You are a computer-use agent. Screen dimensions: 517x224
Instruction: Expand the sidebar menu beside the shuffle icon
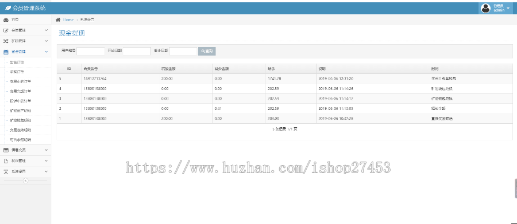(x=46, y=41)
